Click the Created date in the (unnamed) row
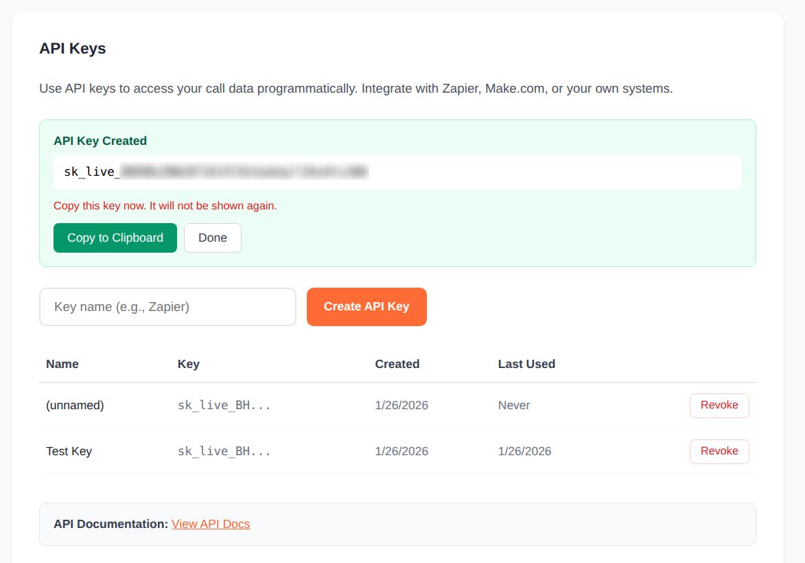The image size is (805, 563). click(401, 405)
